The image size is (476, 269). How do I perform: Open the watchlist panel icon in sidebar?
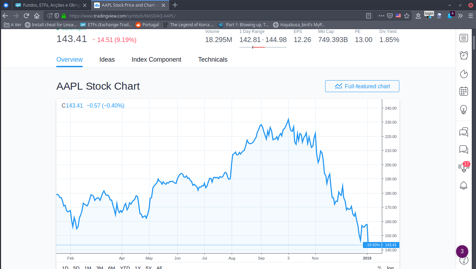click(x=464, y=38)
